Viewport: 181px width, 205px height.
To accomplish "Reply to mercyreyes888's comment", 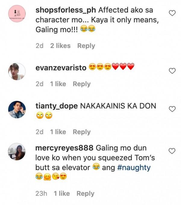I will coord(86,194).
